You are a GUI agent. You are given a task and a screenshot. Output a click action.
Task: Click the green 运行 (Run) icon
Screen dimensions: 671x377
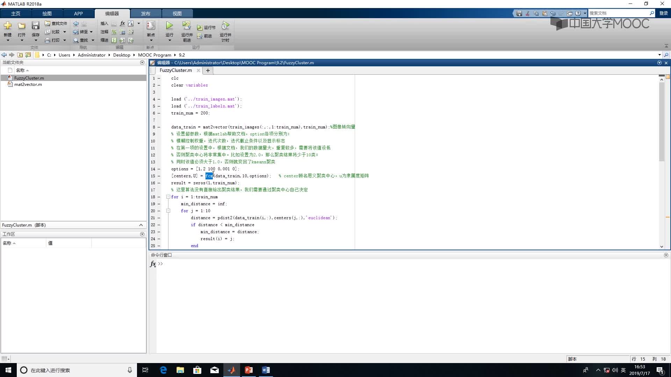click(x=169, y=25)
